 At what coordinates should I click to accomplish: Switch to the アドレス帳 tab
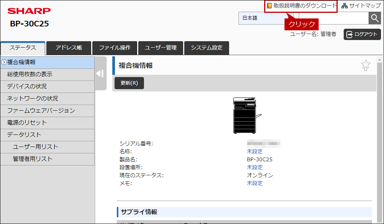69,48
